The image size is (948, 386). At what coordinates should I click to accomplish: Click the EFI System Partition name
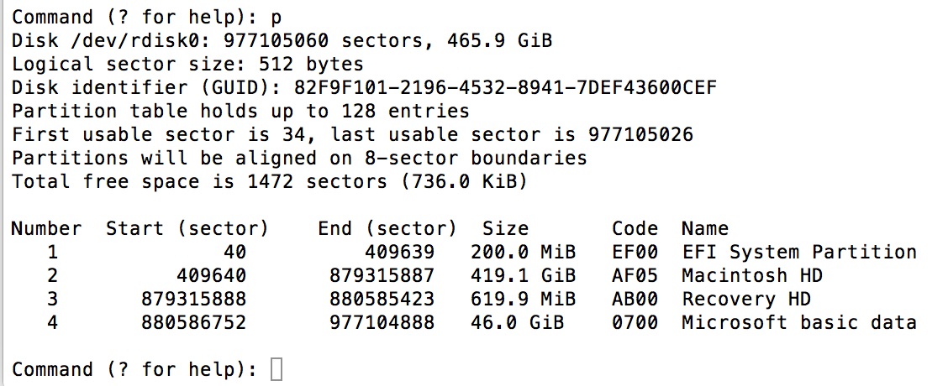click(x=798, y=252)
